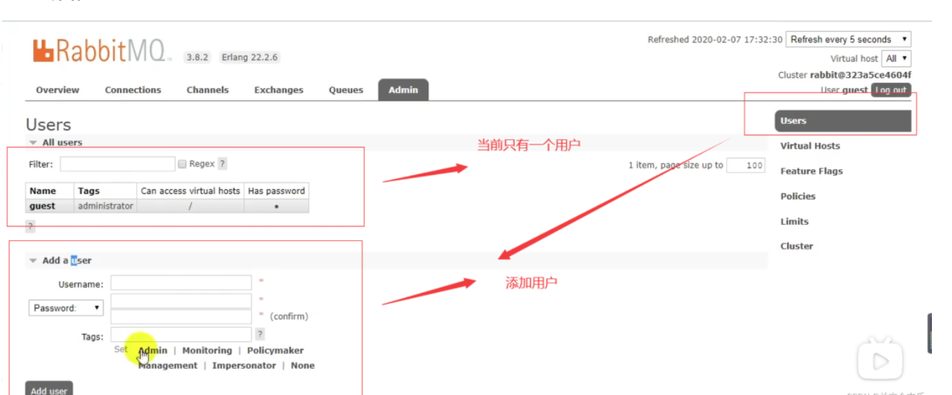Viewport: 952px width, 395px height.
Task: Open Cluster in the sidebar
Action: tap(797, 246)
